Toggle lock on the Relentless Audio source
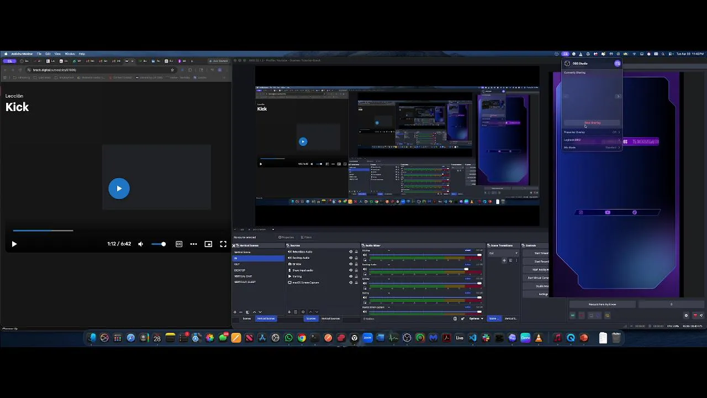The height and width of the screenshot is (398, 707). click(356, 252)
